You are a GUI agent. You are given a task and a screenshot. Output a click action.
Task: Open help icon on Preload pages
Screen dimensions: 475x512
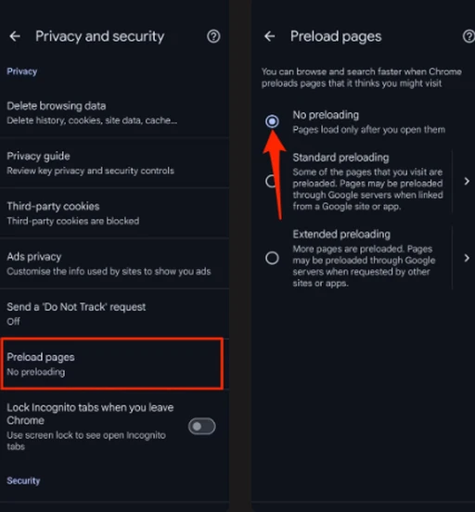pyautogui.click(x=469, y=36)
